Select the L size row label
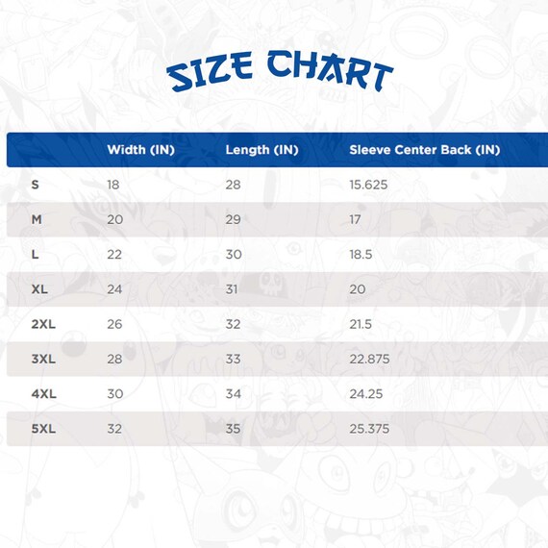 click(x=35, y=255)
